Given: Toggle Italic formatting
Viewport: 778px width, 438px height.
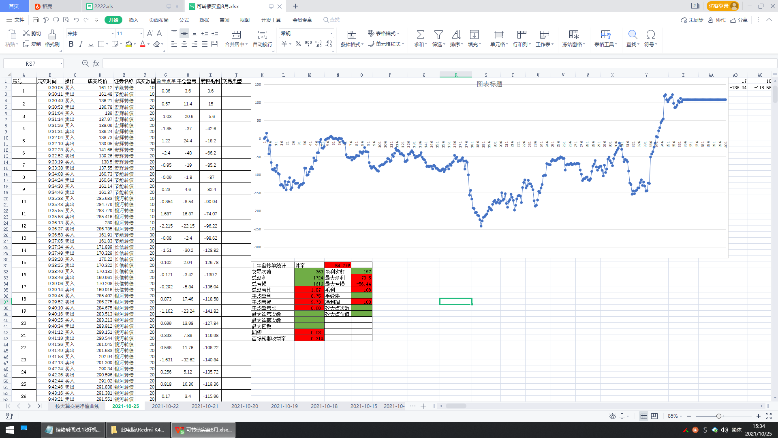Looking at the screenshot, I should pos(81,44).
